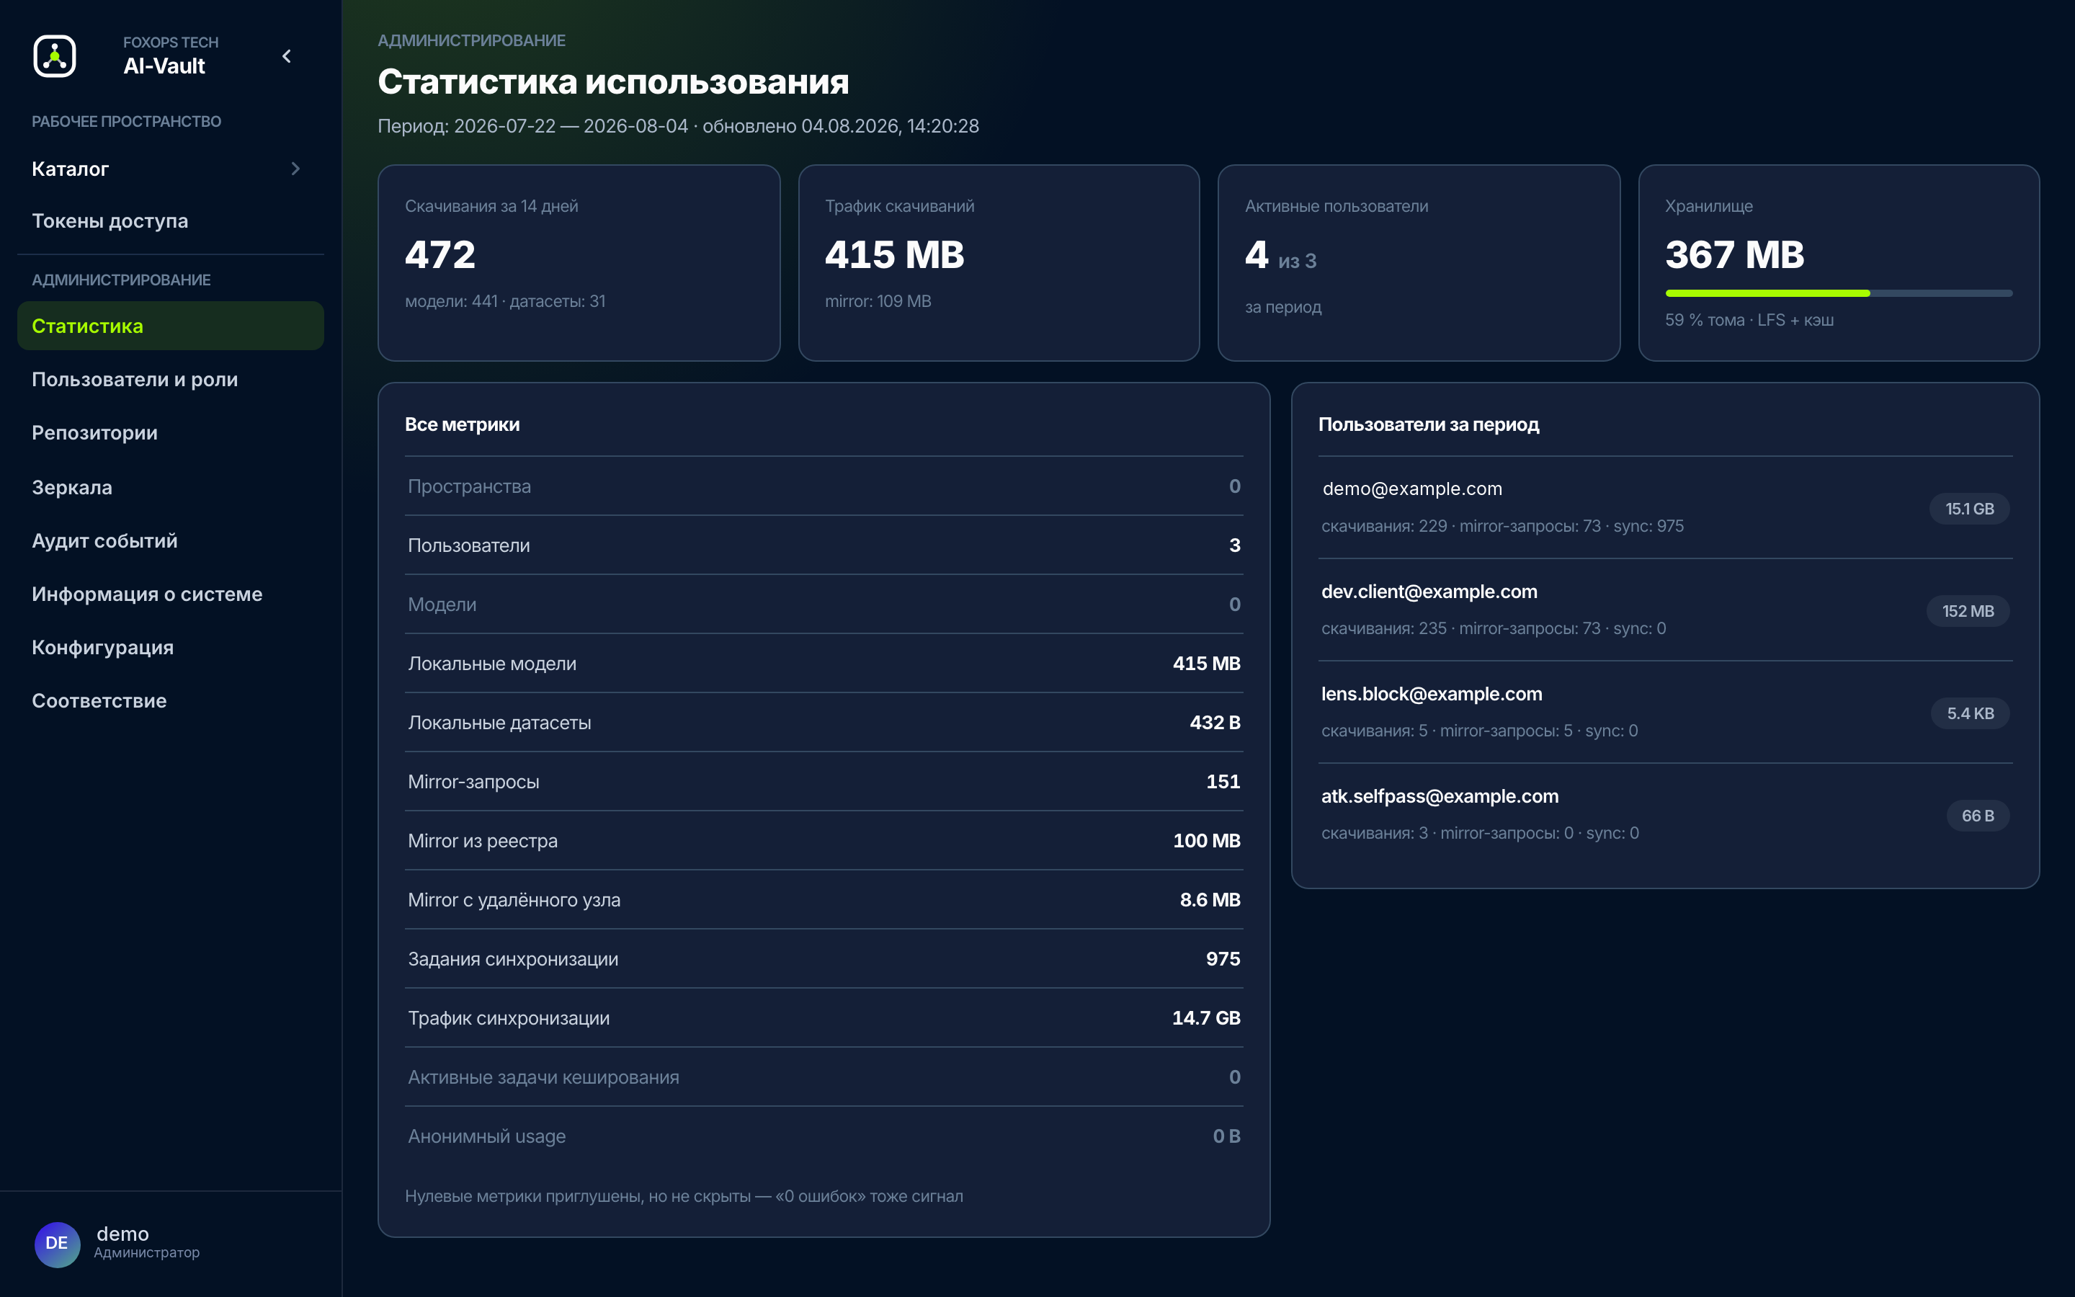Click the Mirror-запросы metric row
Image resolution: width=2075 pixels, height=1297 pixels.
coord(823,782)
